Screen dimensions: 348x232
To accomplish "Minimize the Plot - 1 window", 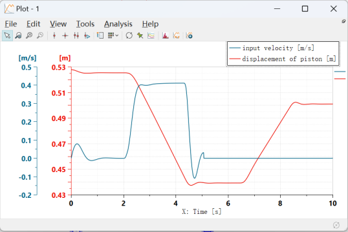I will 277,9.
